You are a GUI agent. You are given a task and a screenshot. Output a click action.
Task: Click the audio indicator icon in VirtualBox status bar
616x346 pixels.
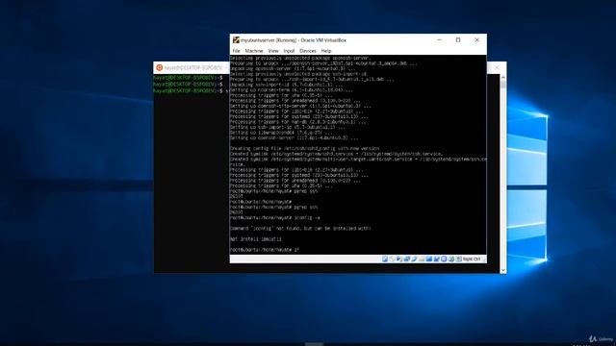(399, 259)
